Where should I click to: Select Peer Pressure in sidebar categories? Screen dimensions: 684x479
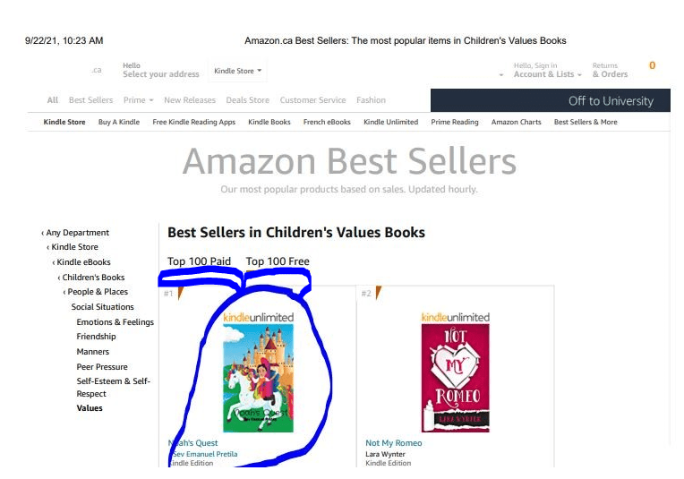[102, 367]
